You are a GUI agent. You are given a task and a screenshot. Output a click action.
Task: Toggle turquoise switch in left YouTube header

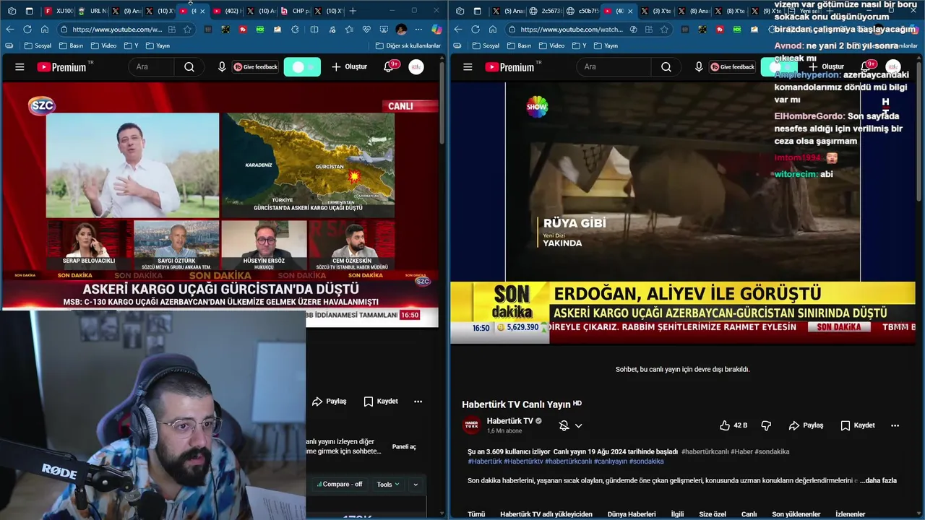point(302,67)
